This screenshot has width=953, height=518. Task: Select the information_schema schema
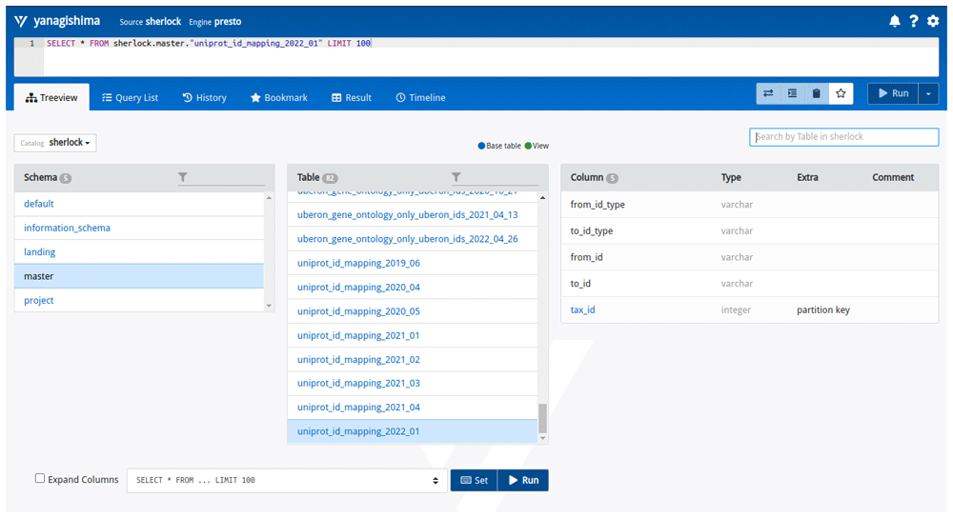point(67,228)
